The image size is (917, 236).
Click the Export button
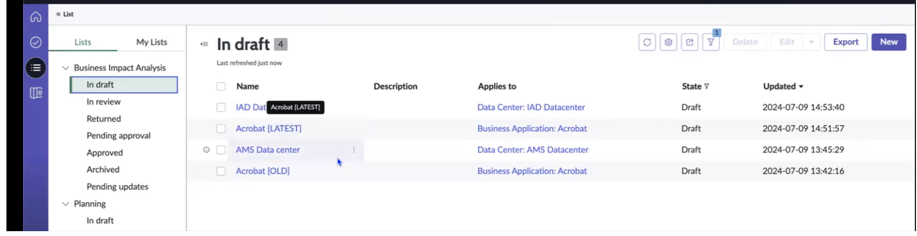pos(846,42)
